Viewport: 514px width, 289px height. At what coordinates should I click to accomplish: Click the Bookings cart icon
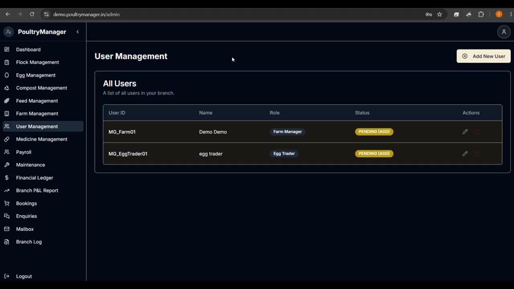[x=7, y=204]
